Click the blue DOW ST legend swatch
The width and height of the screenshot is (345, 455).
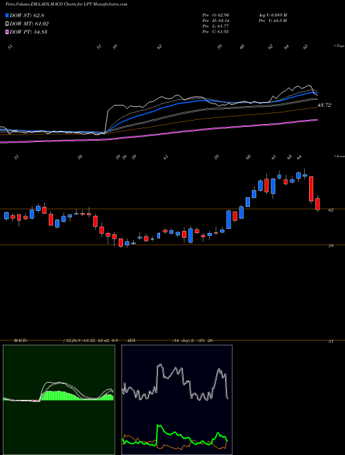click(7, 15)
